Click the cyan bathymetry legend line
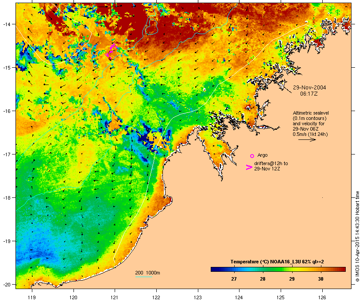The height and width of the screenshot is (301, 363). coord(144,277)
